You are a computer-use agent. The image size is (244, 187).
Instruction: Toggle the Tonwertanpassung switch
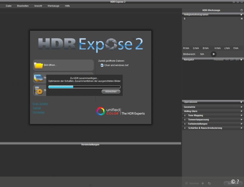point(184,120)
